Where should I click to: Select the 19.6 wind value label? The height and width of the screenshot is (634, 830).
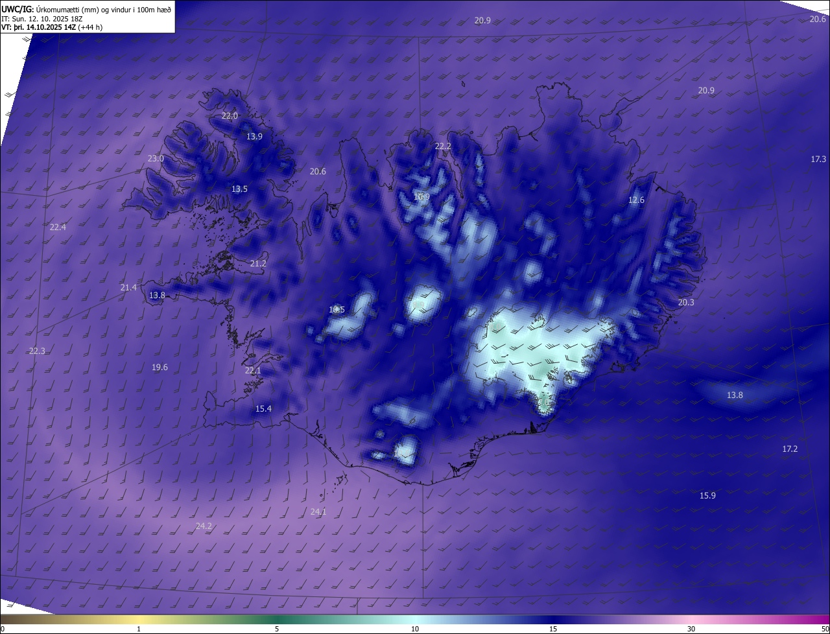pos(160,368)
